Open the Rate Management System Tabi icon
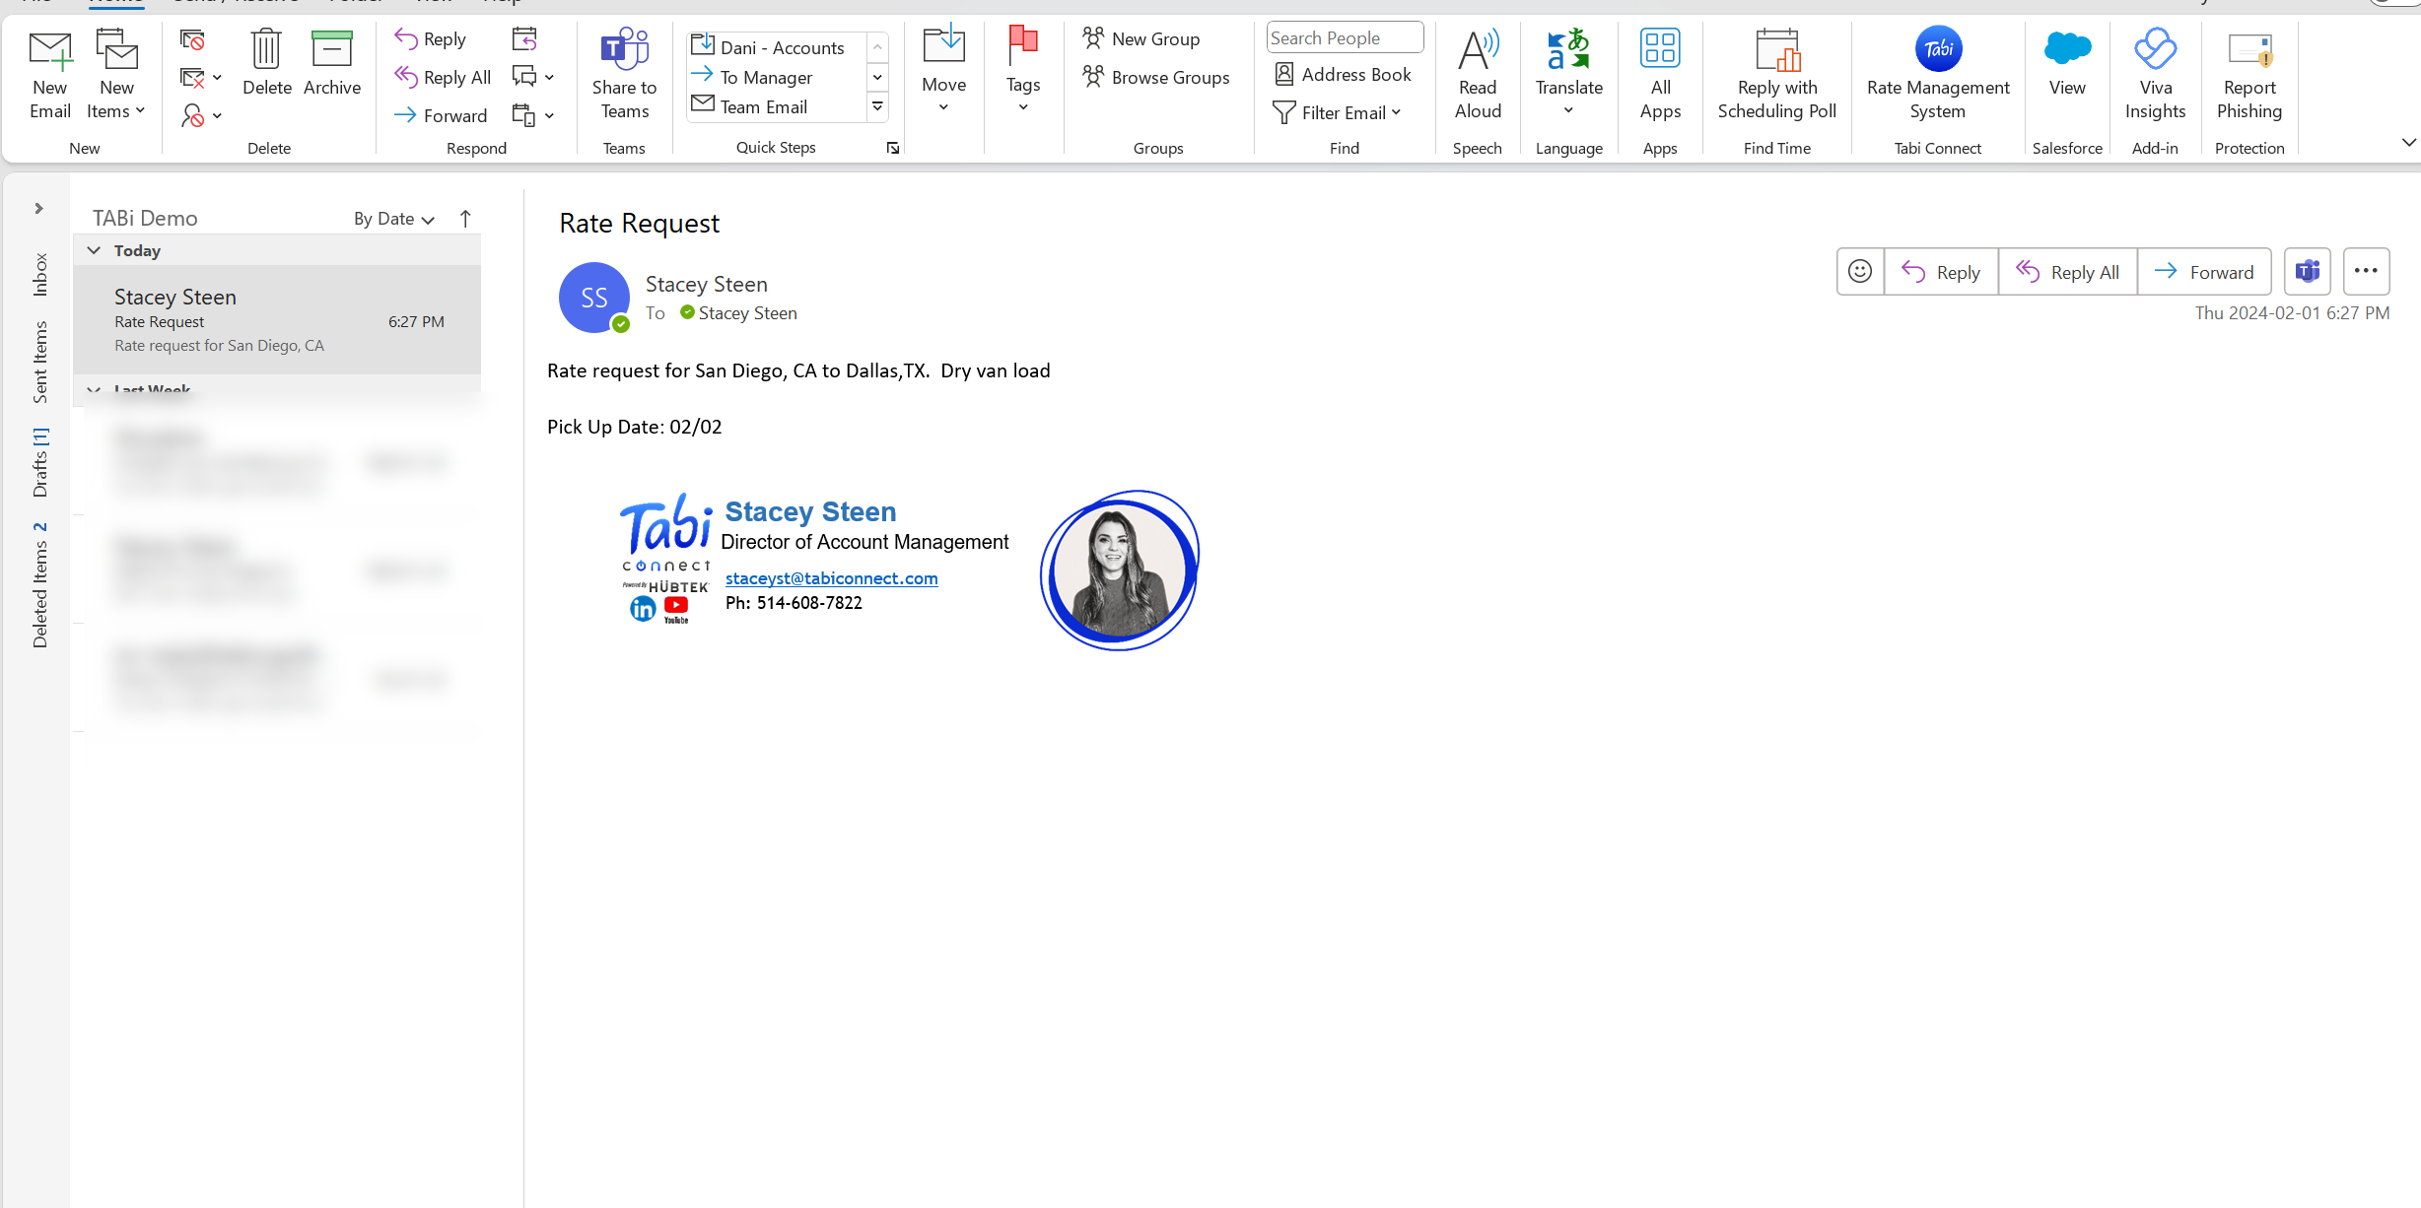The height and width of the screenshot is (1208, 2421). point(1937,49)
